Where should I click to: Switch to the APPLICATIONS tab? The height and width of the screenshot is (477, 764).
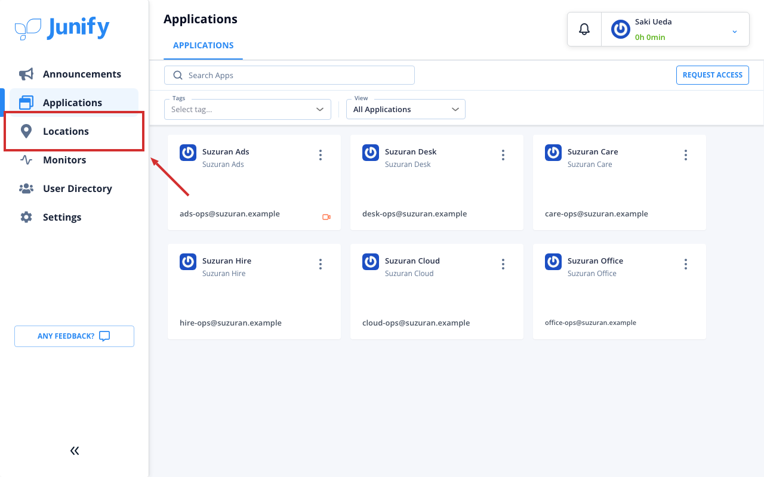point(204,45)
